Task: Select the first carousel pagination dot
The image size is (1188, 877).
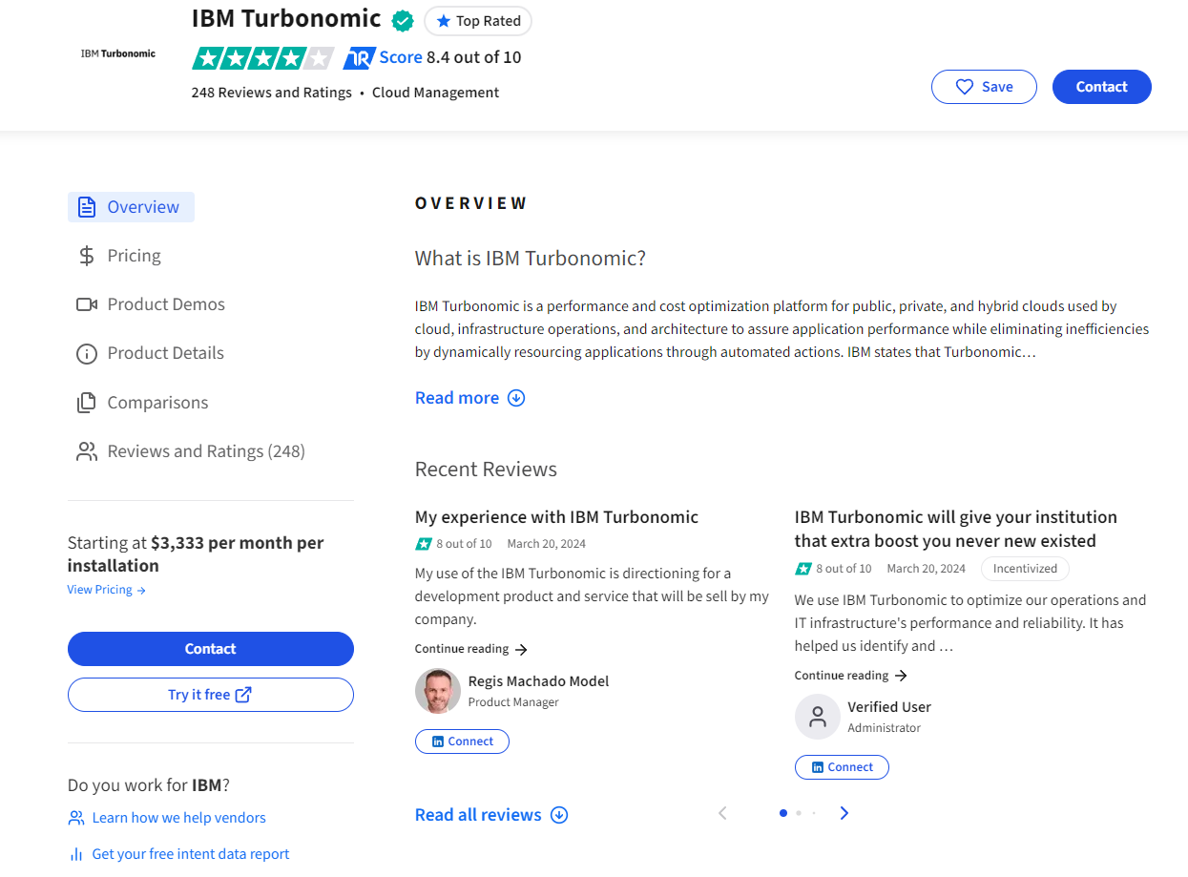Action: click(783, 813)
